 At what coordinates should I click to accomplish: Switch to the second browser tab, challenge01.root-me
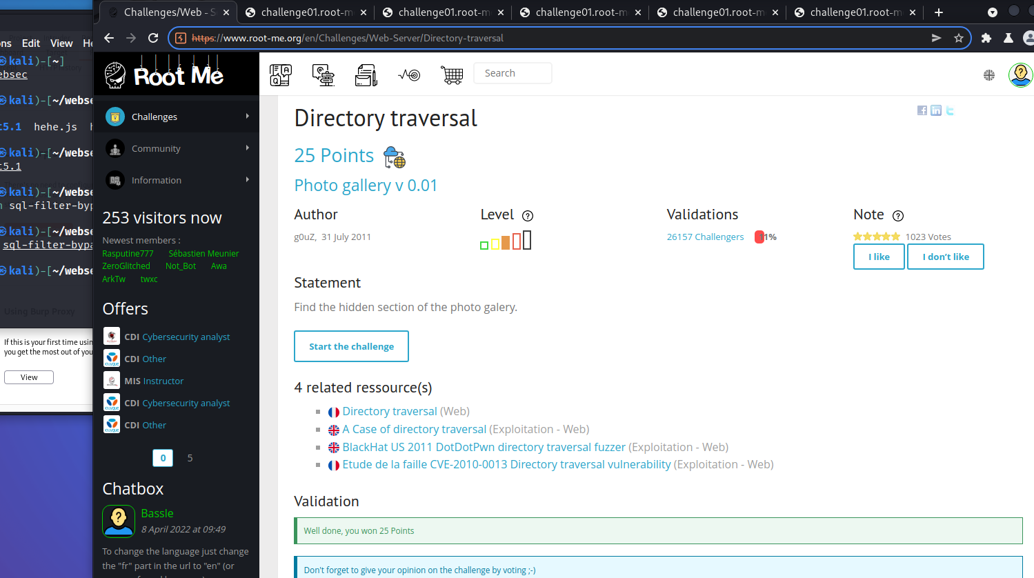[306, 12]
